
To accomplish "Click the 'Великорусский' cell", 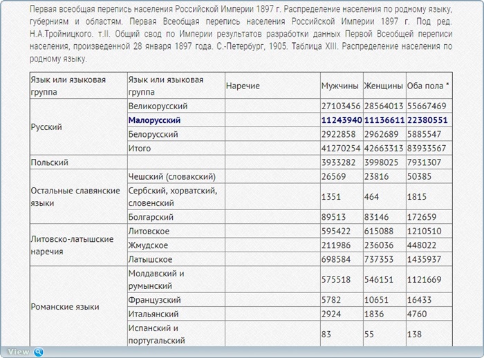I will pos(176,106).
